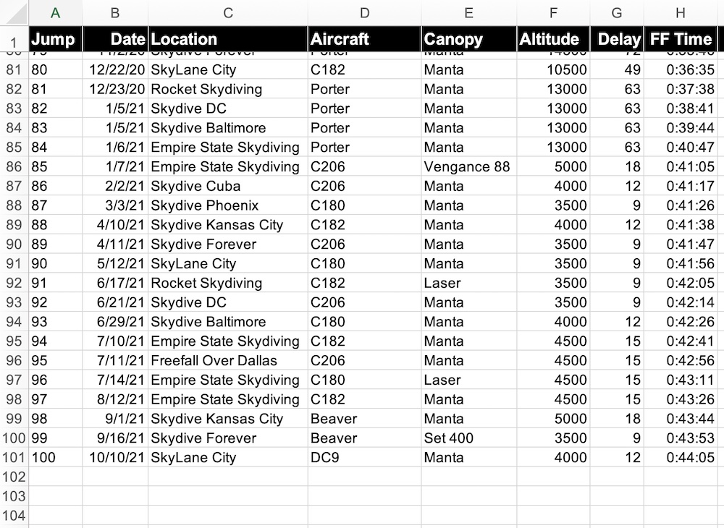Click column H header letter
Viewport: 724px width, 528px height.
(x=680, y=12)
